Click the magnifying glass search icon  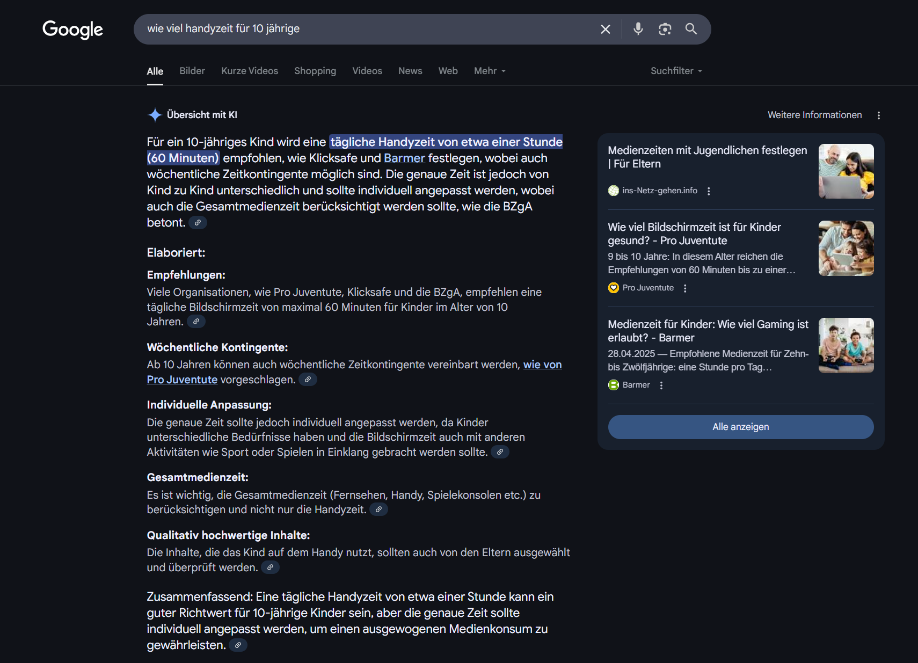691,29
